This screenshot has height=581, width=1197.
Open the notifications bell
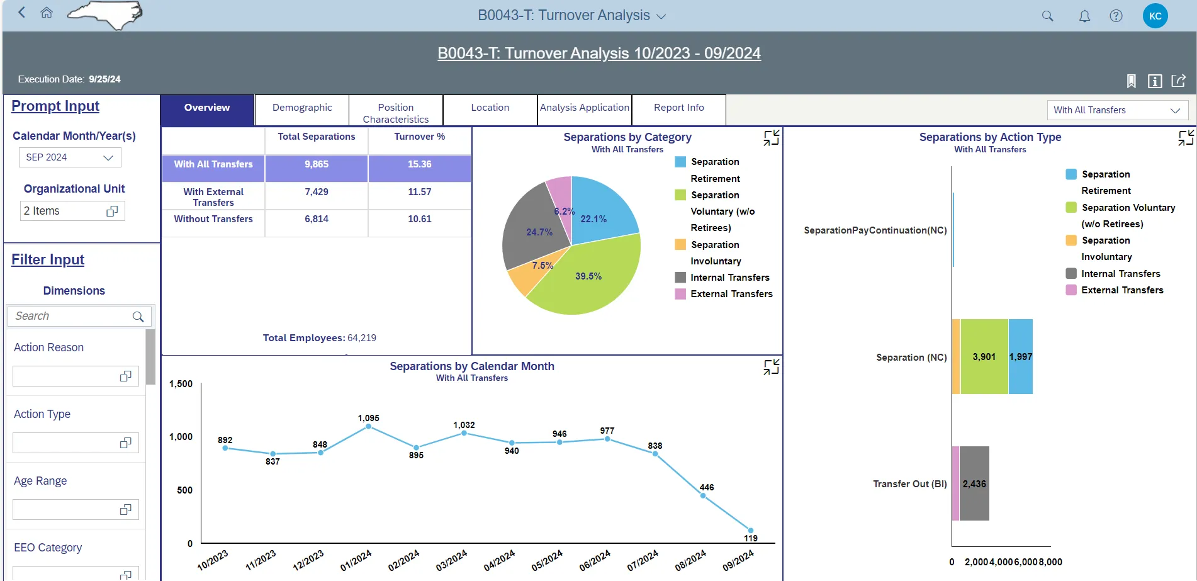click(1084, 16)
